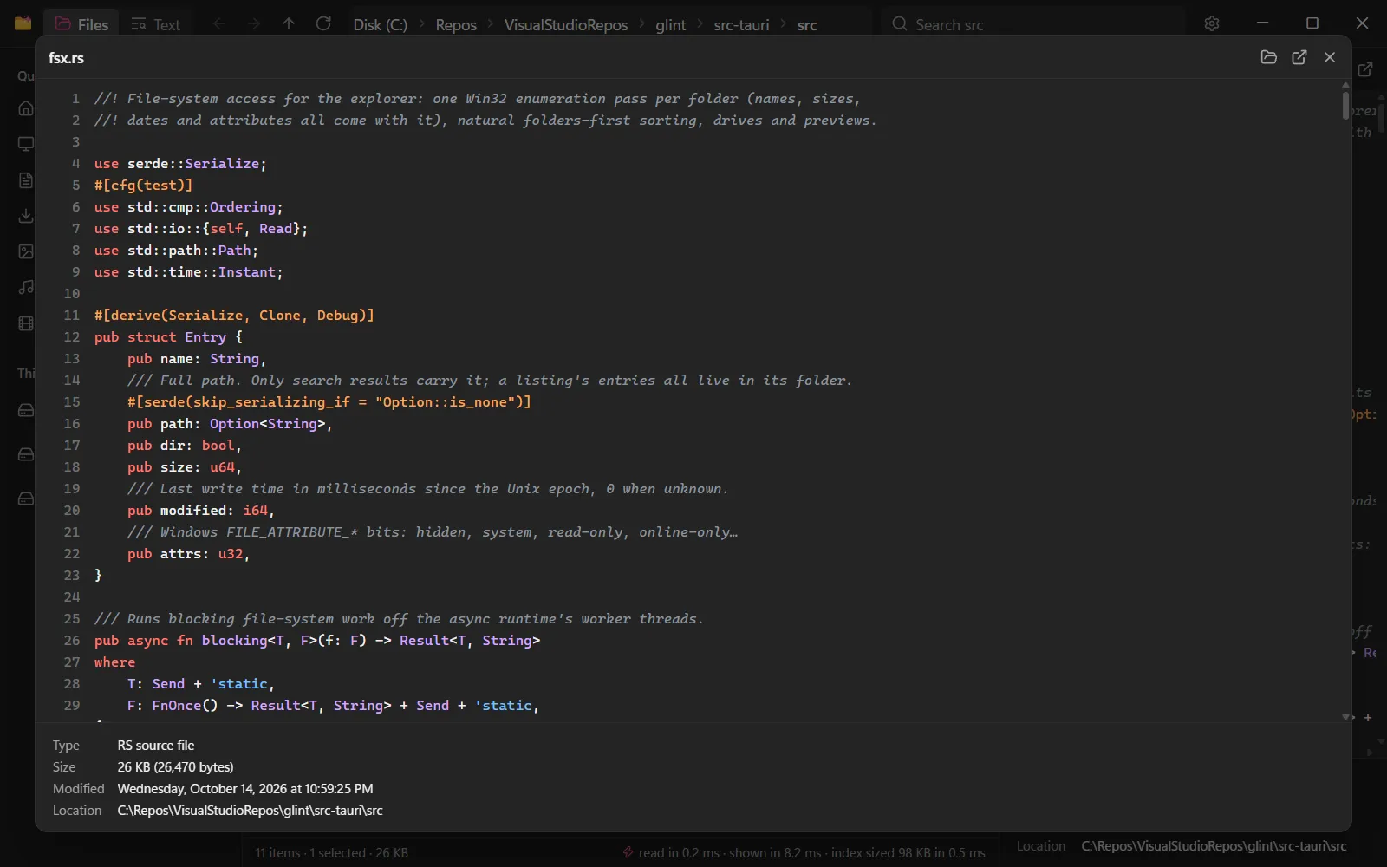This screenshot has height=867, width=1387.
Task: Select the third drive in sidebar
Action: point(26,499)
